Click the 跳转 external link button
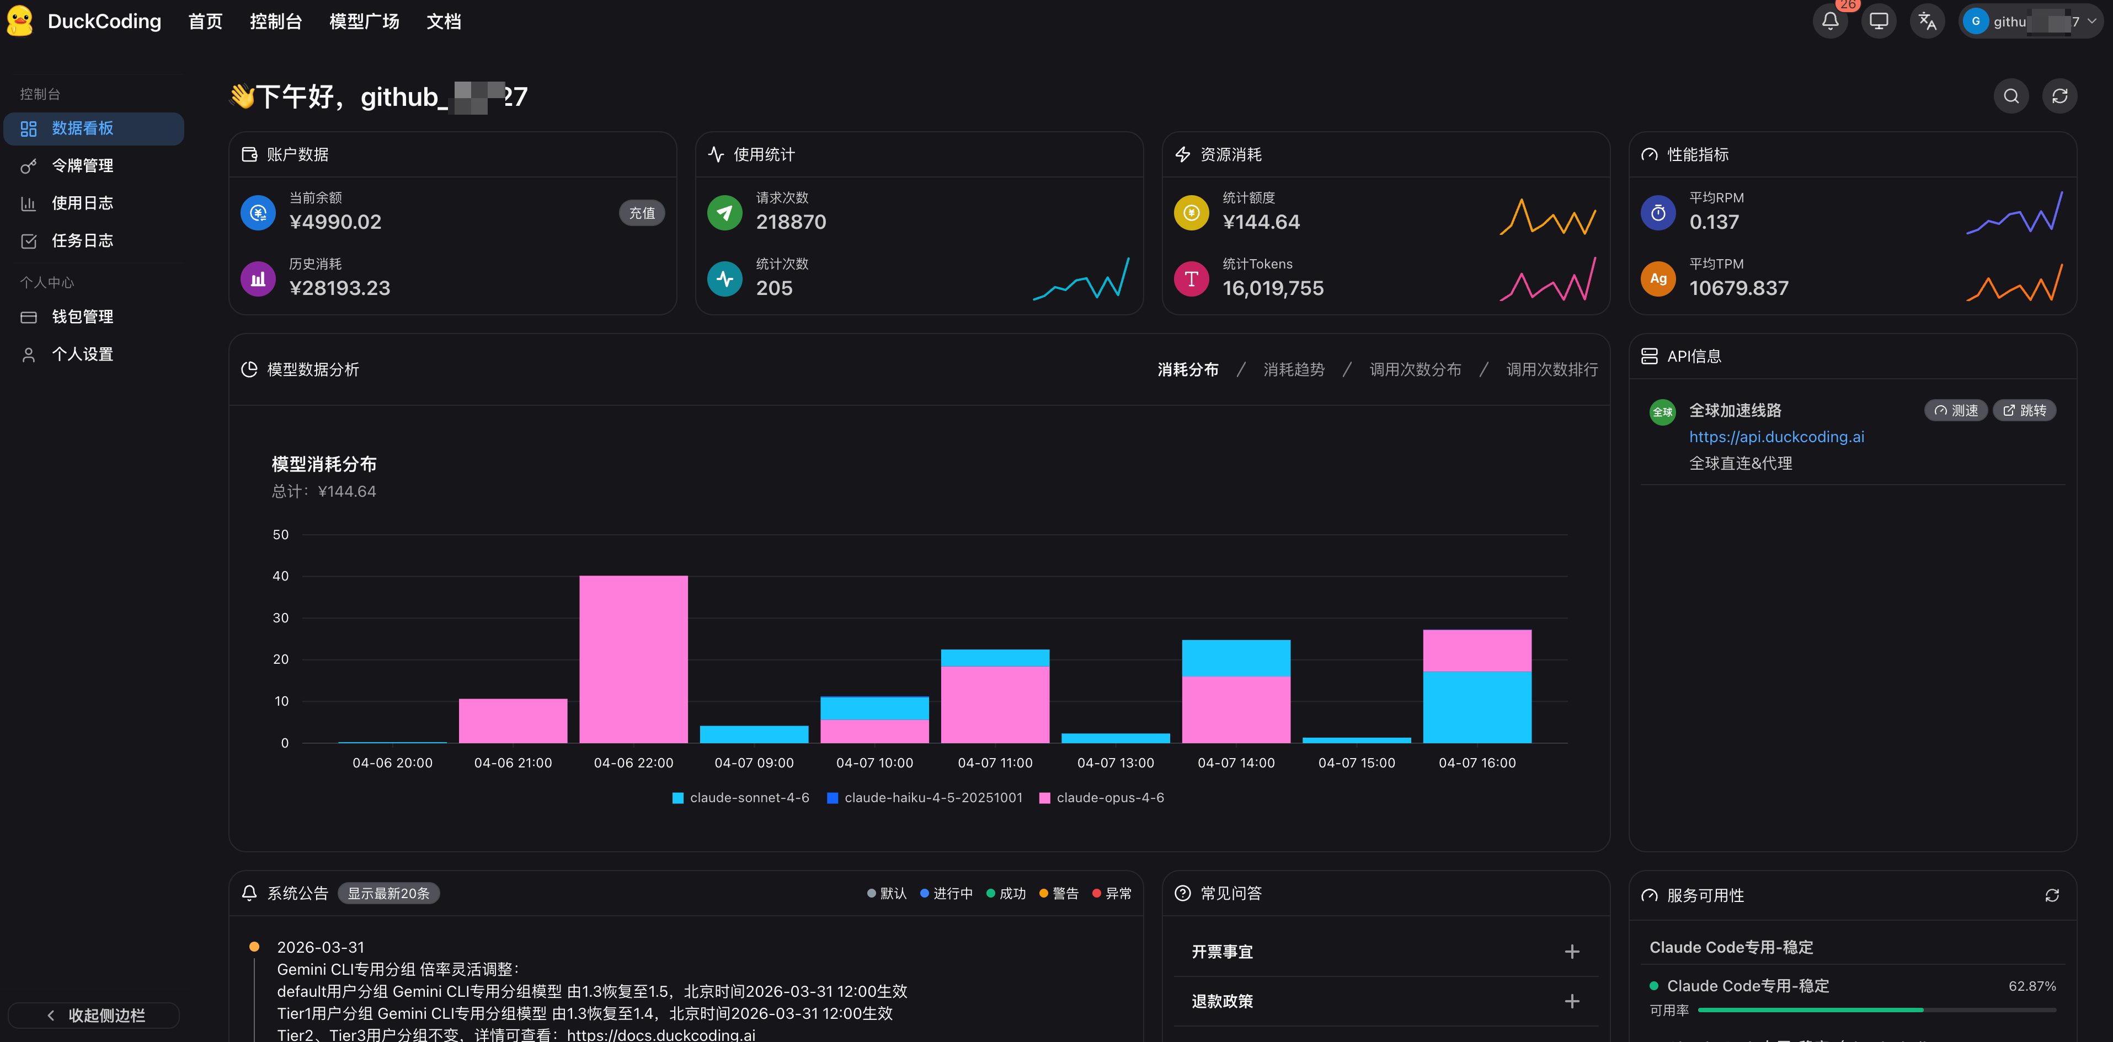Viewport: 2113px width, 1042px height. [2024, 411]
